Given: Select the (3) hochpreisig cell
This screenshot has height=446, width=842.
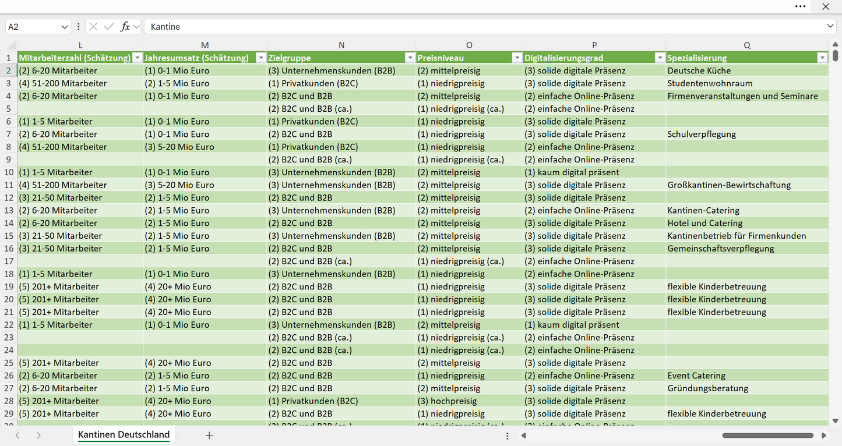Looking at the screenshot, I should pyautogui.click(x=470, y=401).
